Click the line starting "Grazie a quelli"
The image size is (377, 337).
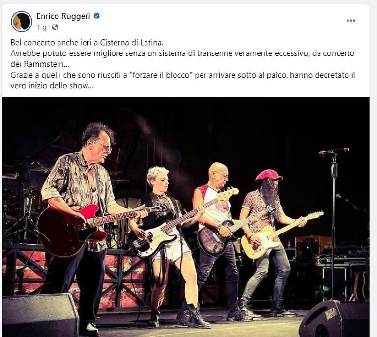[183, 75]
